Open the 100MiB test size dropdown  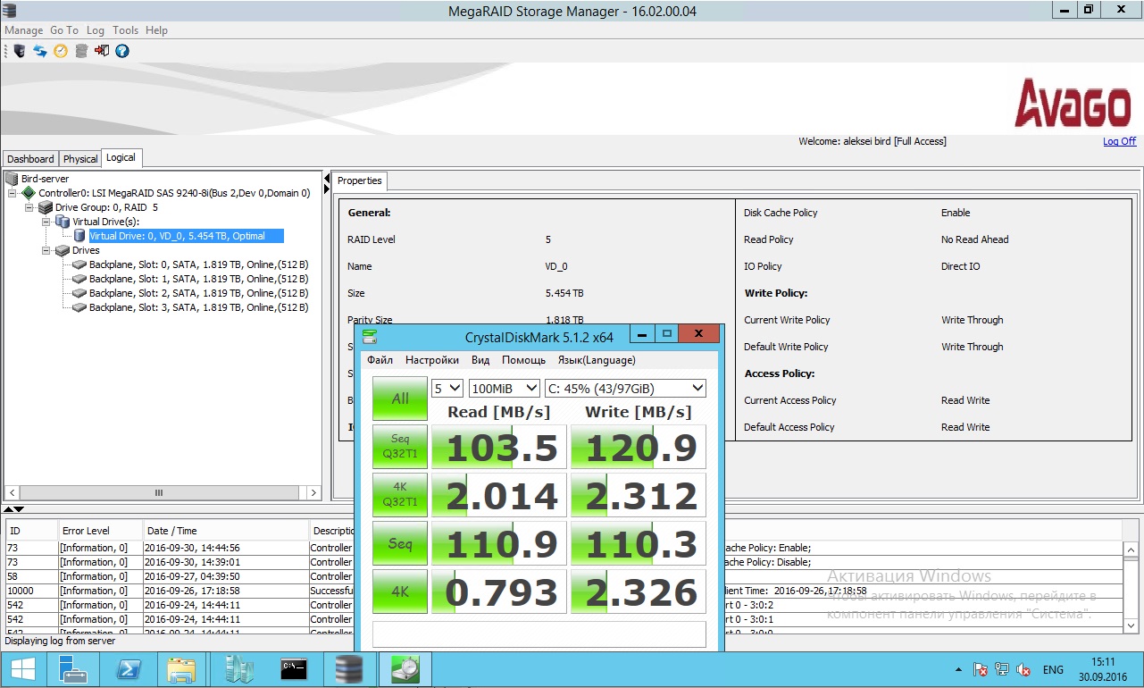pos(505,388)
